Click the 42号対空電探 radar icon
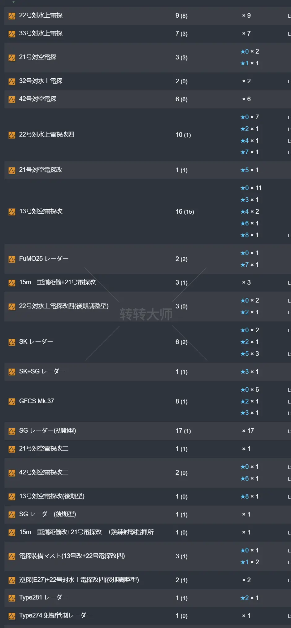The image size is (291, 628). [x=12, y=99]
